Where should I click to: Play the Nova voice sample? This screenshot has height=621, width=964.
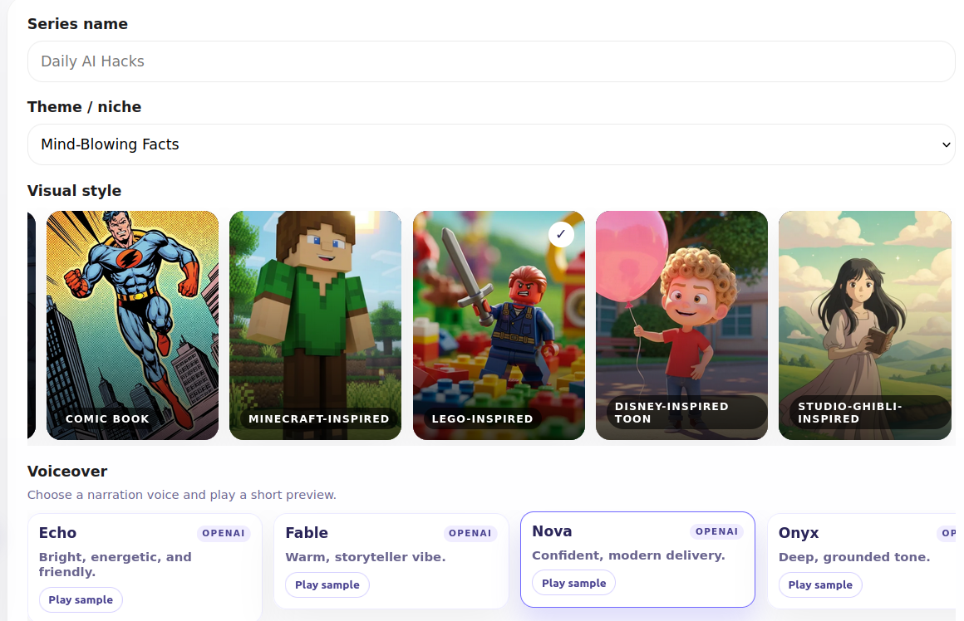point(573,583)
